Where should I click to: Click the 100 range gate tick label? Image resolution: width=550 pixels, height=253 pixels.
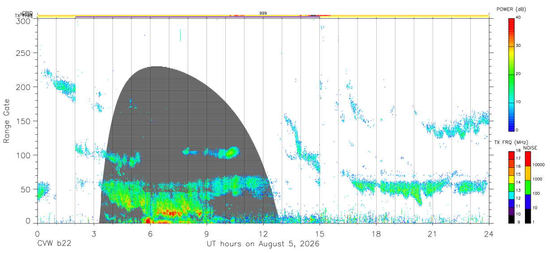coord(23,155)
